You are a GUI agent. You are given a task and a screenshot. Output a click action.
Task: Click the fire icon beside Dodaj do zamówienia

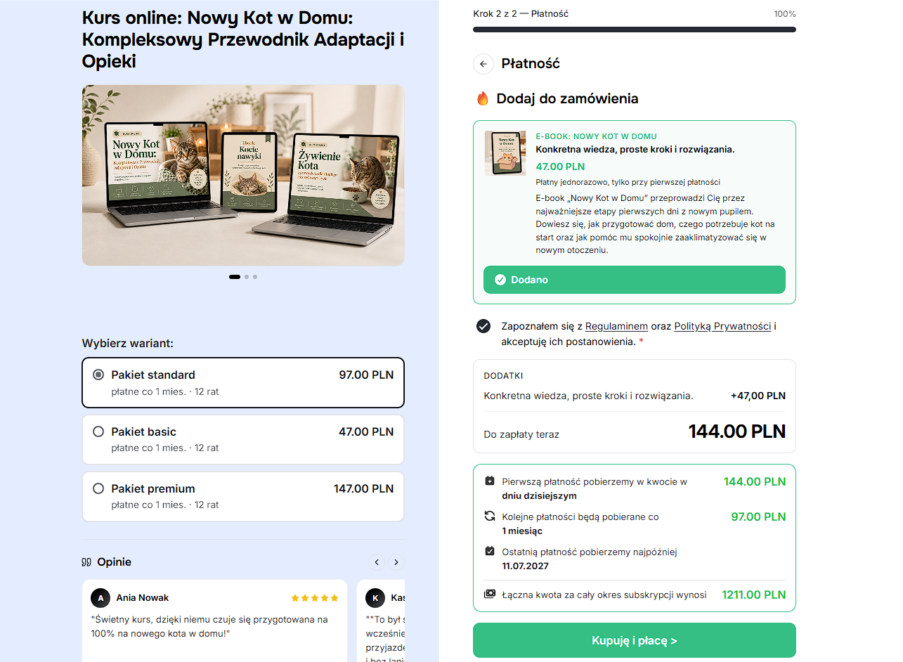(483, 99)
